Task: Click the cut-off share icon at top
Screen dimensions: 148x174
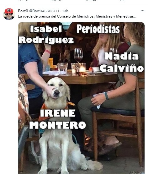Action: point(122,0)
